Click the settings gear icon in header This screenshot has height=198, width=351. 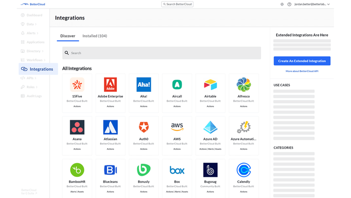coord(282,4)
